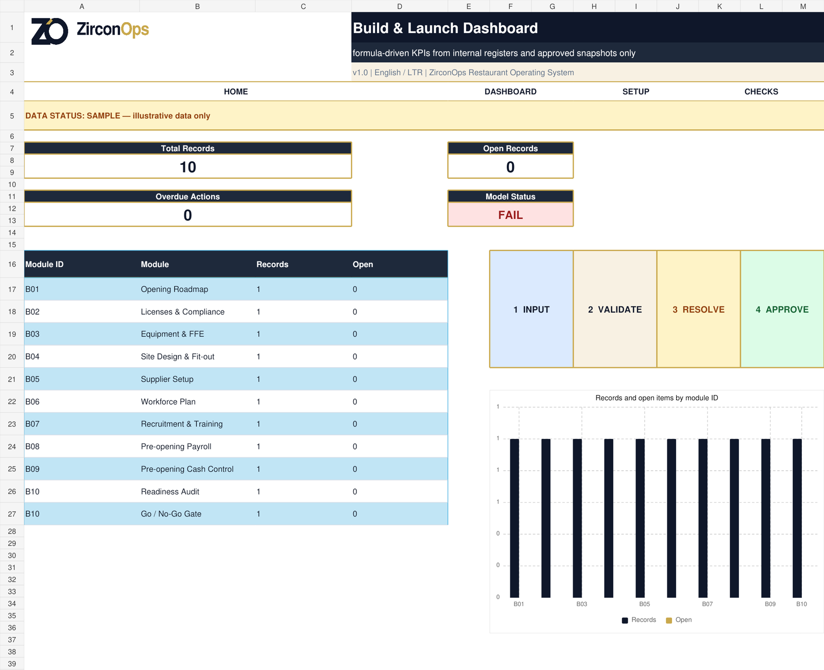
Task: Select the 4 APPROVE workflow step
Action: pyautogui.click(x=782, y=310)
